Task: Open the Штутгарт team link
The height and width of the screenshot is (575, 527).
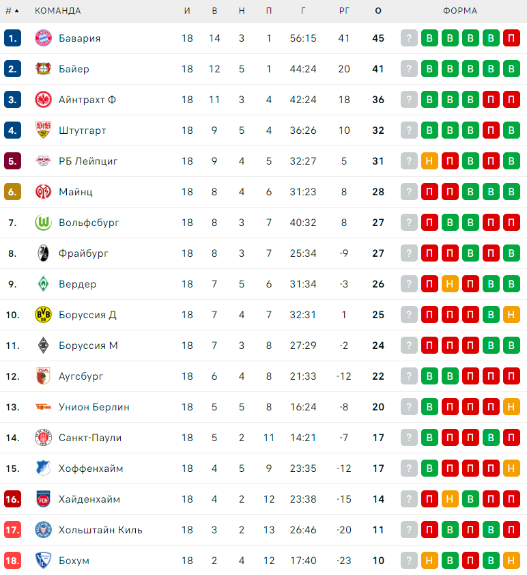Action: (82, 130)
